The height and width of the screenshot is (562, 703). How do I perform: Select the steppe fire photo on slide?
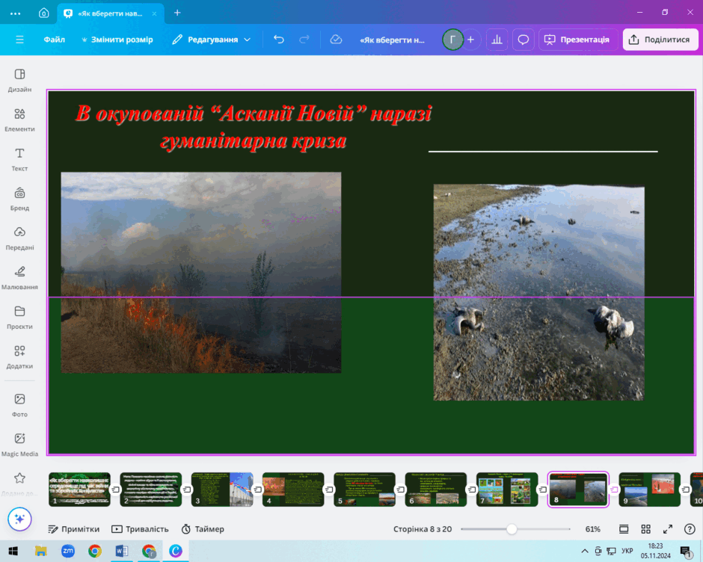[x=201, y=273]
